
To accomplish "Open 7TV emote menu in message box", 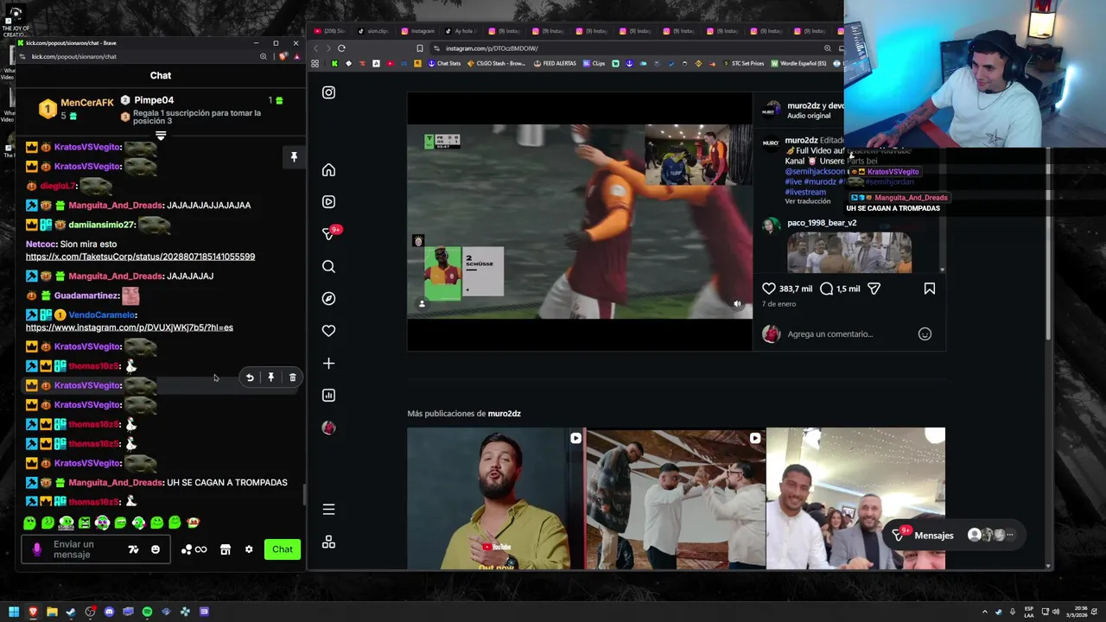I will 133,549.
